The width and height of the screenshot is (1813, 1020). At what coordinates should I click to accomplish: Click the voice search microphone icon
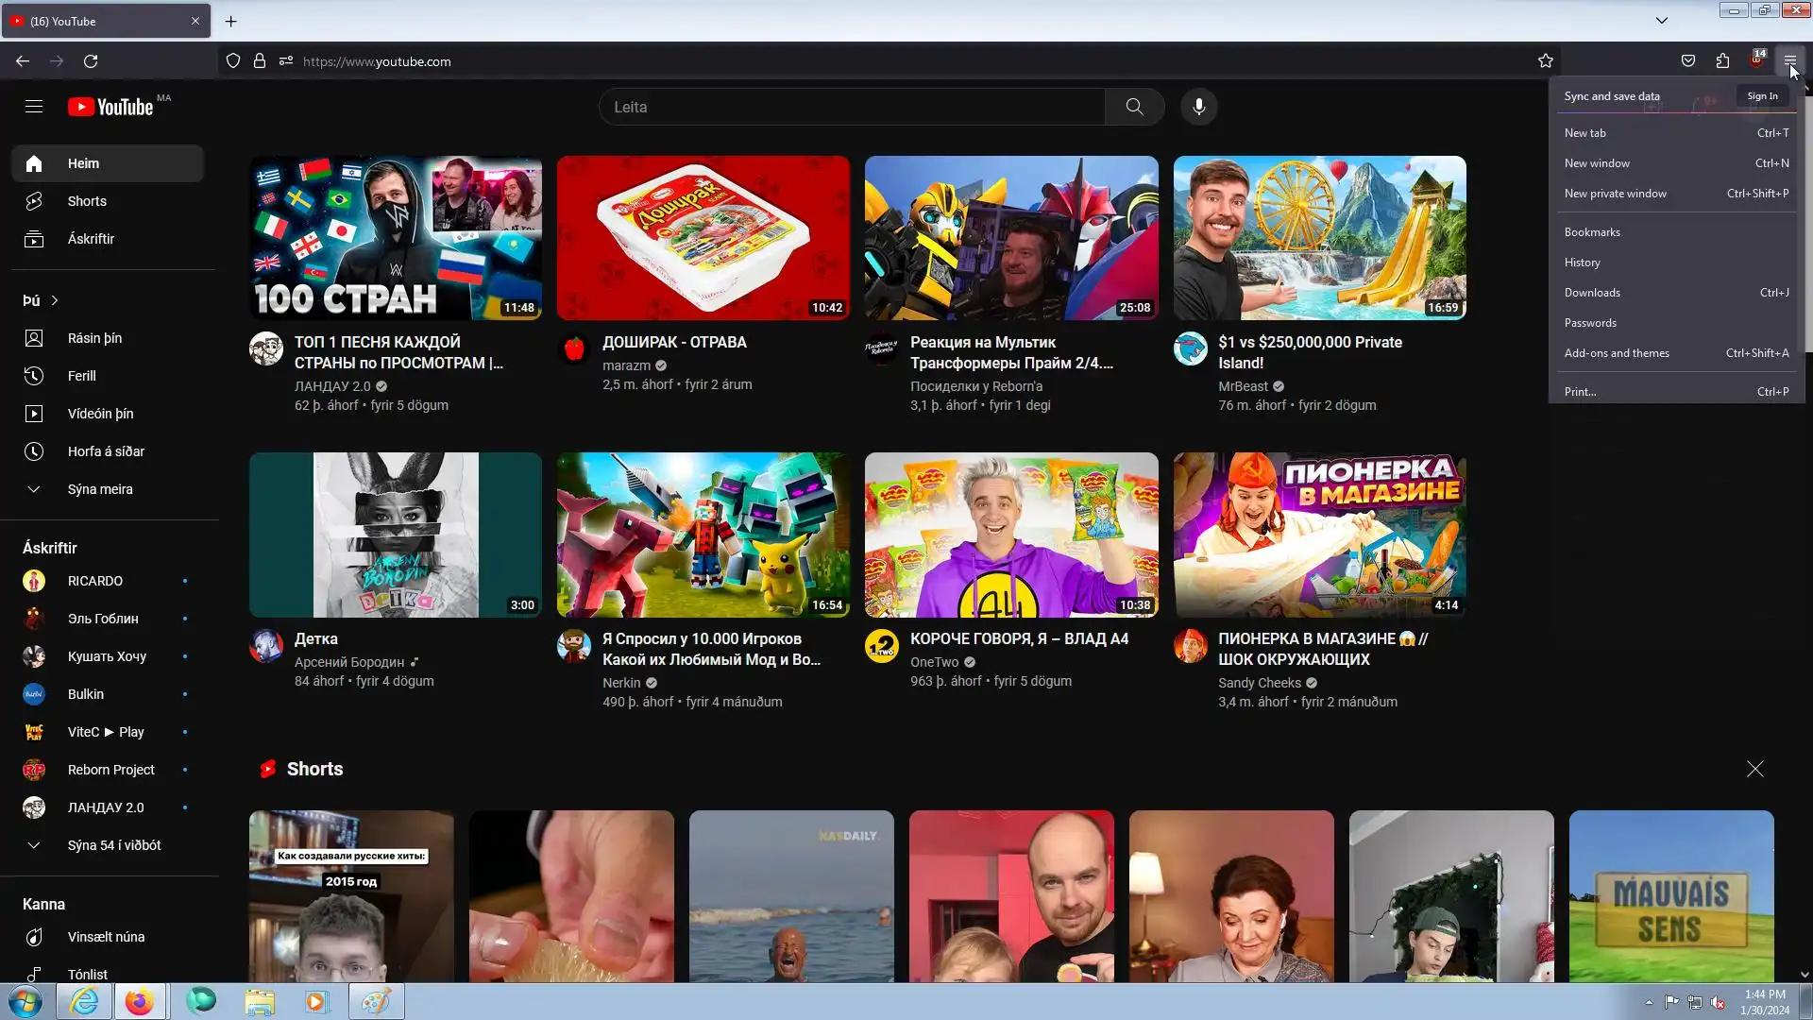tap(1198, 107)
